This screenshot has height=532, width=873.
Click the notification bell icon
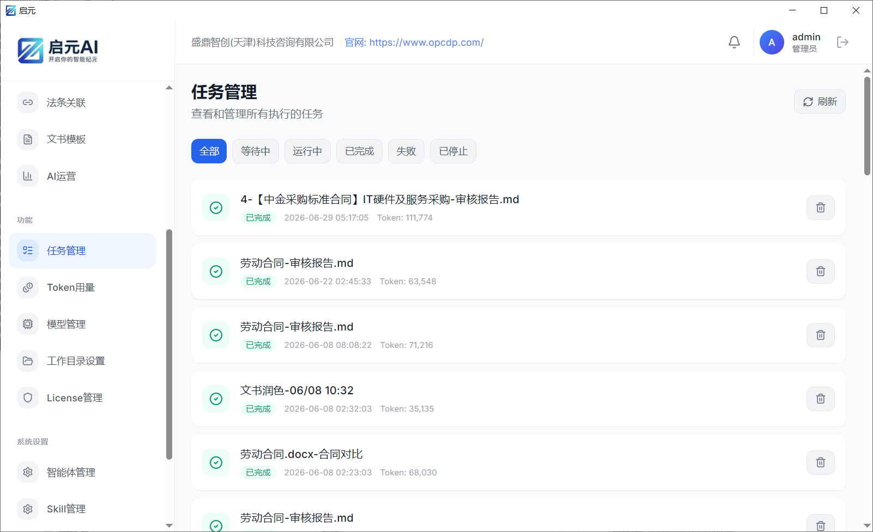(734, 42)
